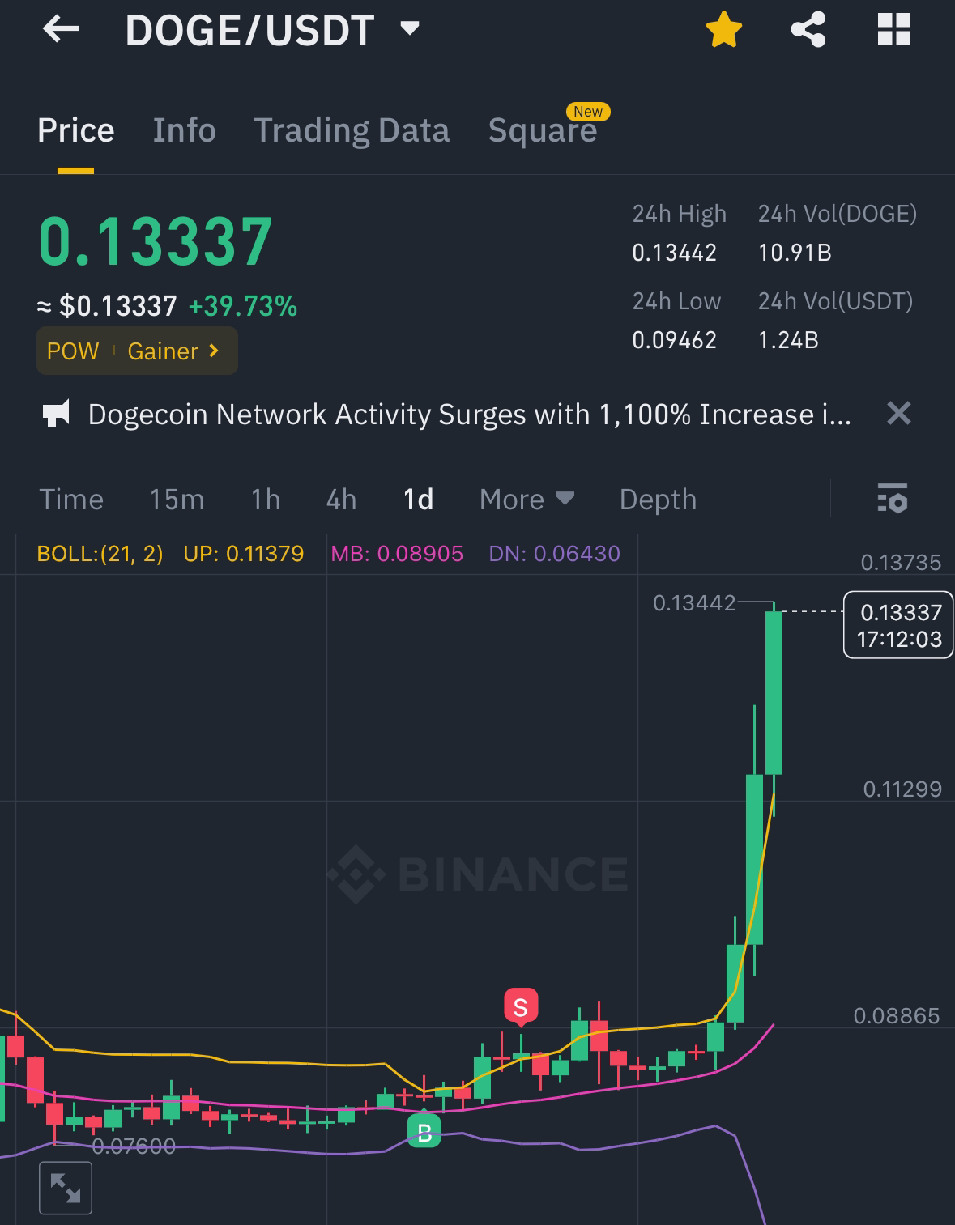Select the 1d chart interval
The image size is (955, 1225).
418,500
